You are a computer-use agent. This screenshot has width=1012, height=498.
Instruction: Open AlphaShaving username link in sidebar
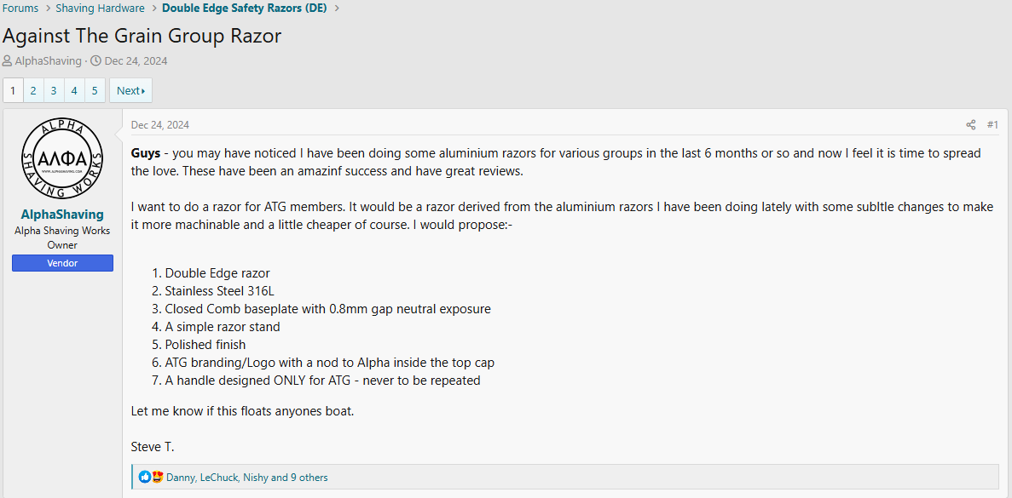pyautogui.click(x=62, y=215)
